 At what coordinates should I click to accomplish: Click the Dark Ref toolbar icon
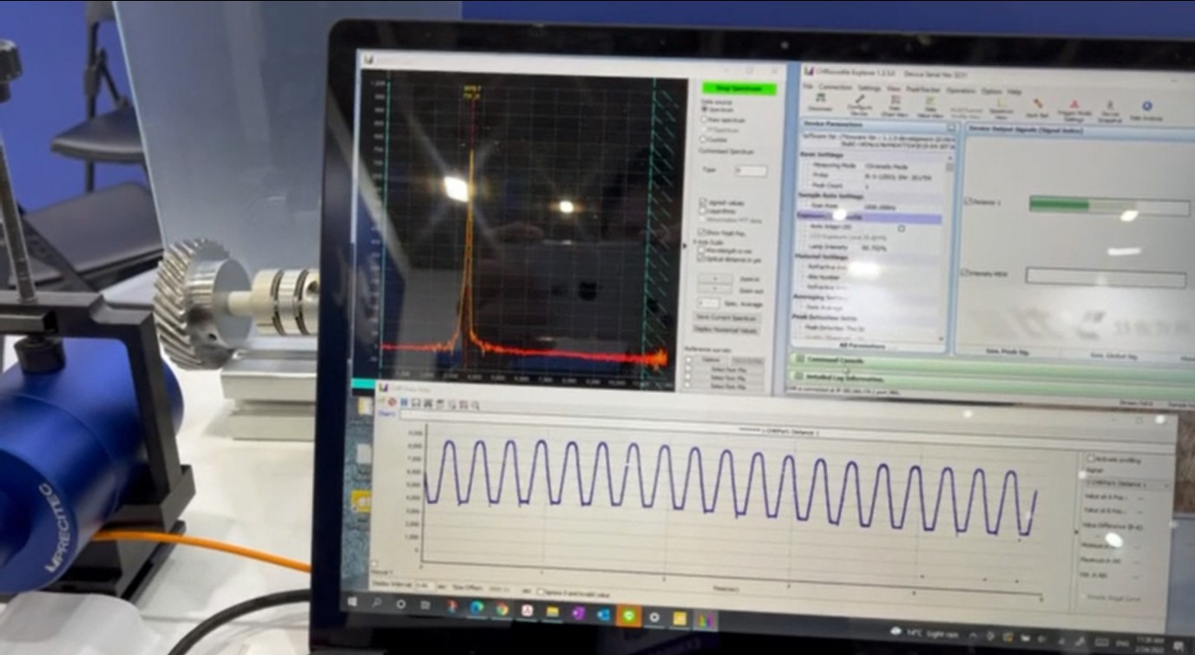coord(1037,108)
